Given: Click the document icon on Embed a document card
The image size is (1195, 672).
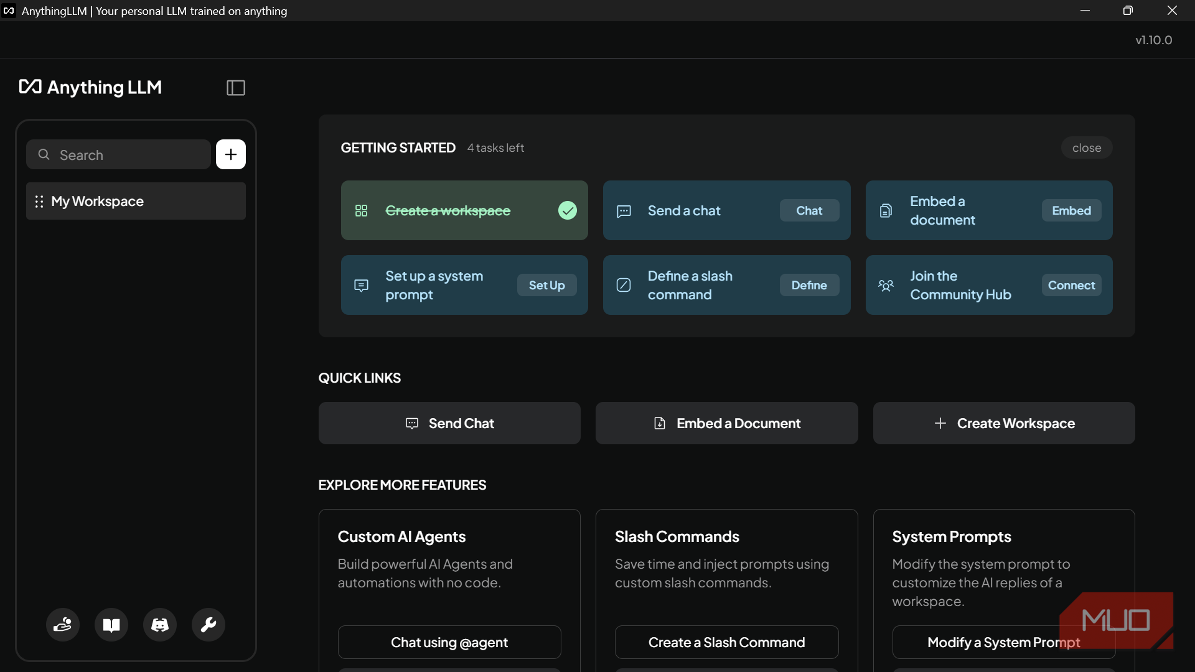Looking at the screenshot, I should point(886,211).
